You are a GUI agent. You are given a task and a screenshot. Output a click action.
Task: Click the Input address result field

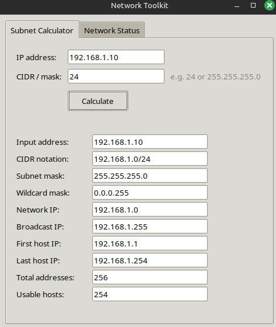click(x=150, y=142)
